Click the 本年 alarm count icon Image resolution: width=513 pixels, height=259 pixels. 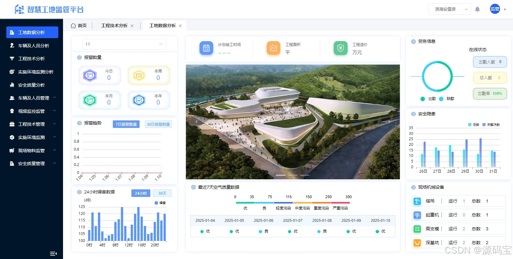[x=139, y=100]
